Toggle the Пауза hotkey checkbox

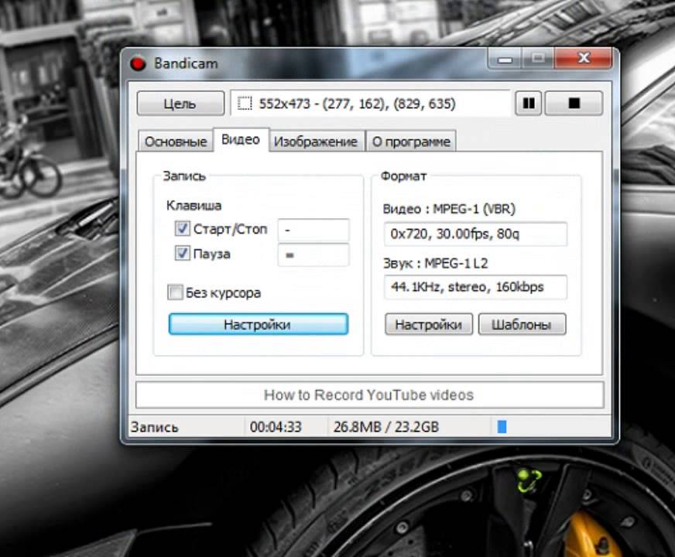pos(182,253)
